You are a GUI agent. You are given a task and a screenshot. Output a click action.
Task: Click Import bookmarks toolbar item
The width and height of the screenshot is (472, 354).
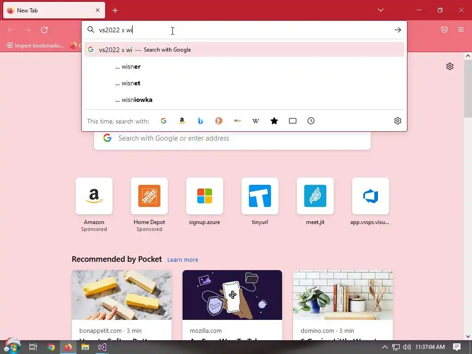[35, 46]
